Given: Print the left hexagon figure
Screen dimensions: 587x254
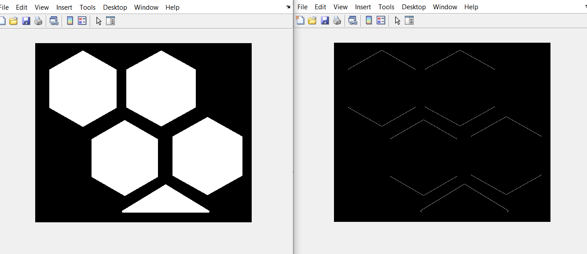Looking at the screenshot, I should coord(38,21).
